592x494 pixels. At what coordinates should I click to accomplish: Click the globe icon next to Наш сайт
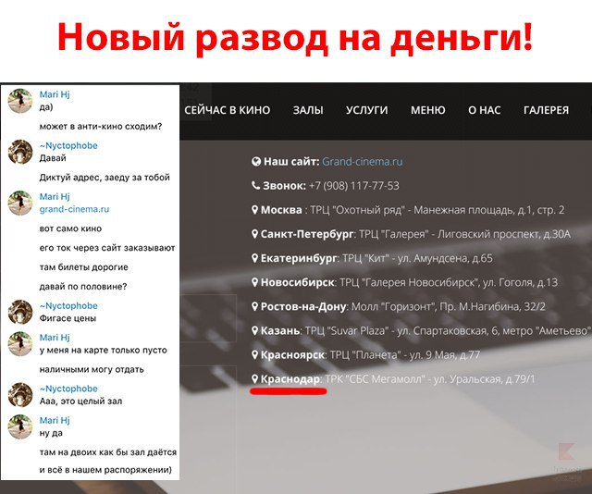tap(256, 162)
